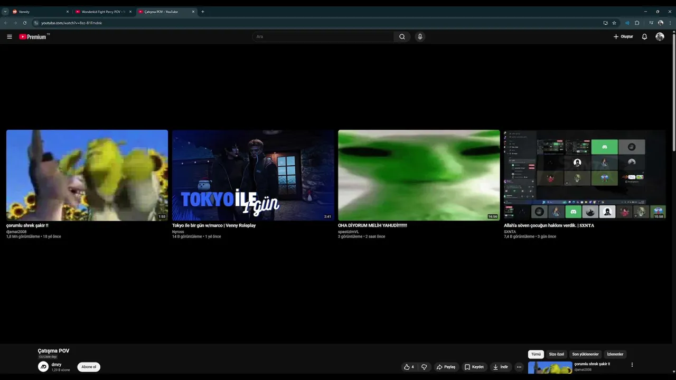The height and width of the screenshot is (380, 676).
Task: Open title 'Allah'a söven çocuğun hakkını verdik'
Action: coord(549,225)
